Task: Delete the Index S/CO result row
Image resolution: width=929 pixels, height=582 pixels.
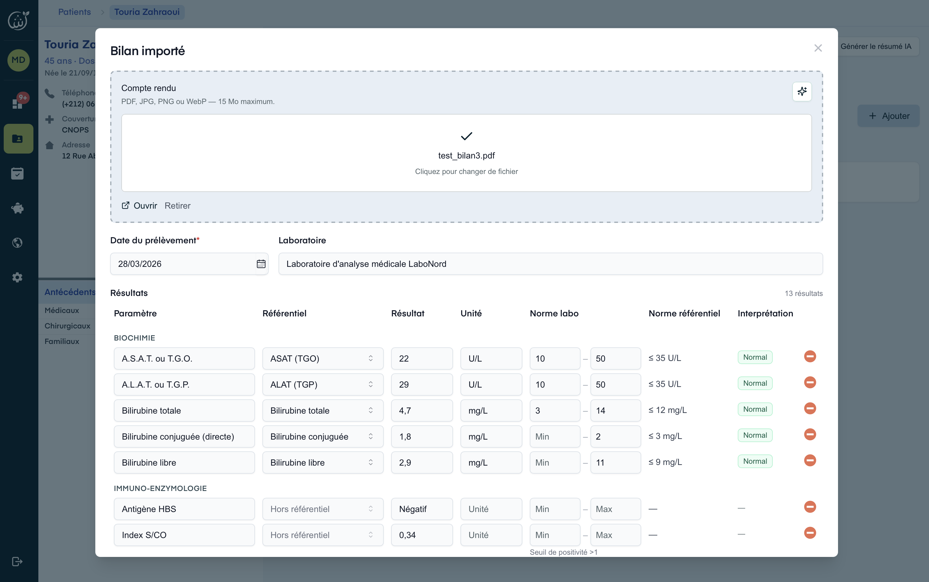Action: coord(810,533)
